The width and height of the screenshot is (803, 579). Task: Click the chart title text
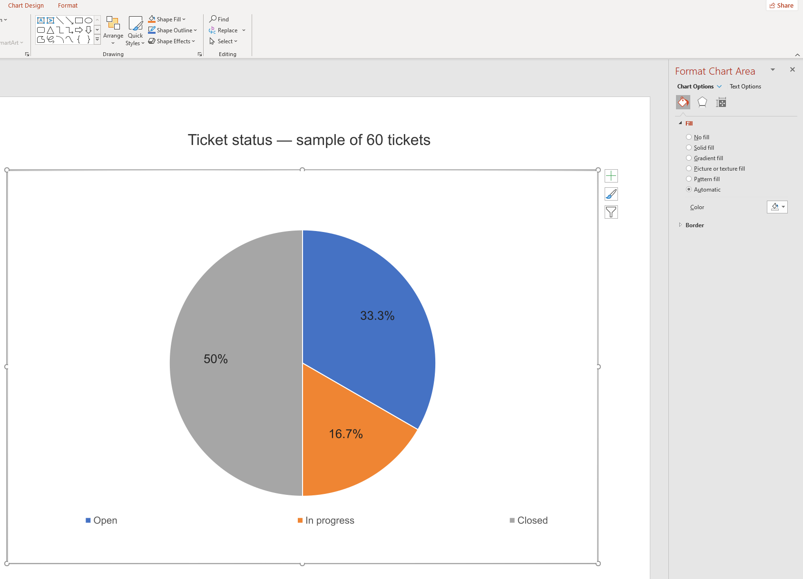(x=309, y=140)
